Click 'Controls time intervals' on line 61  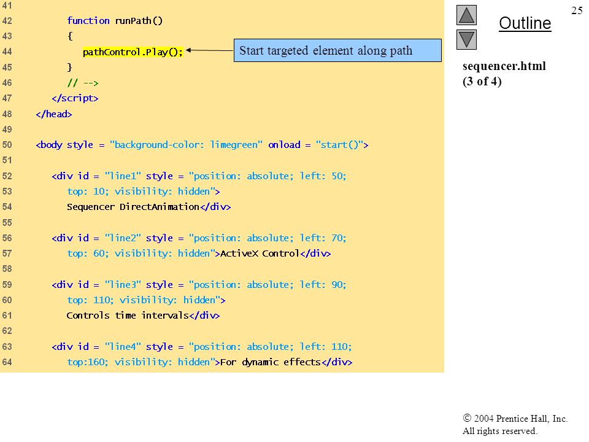[x=128, y=316]
